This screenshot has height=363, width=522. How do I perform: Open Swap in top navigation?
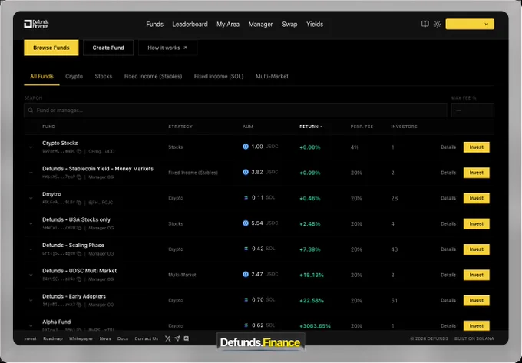[289, 25]
